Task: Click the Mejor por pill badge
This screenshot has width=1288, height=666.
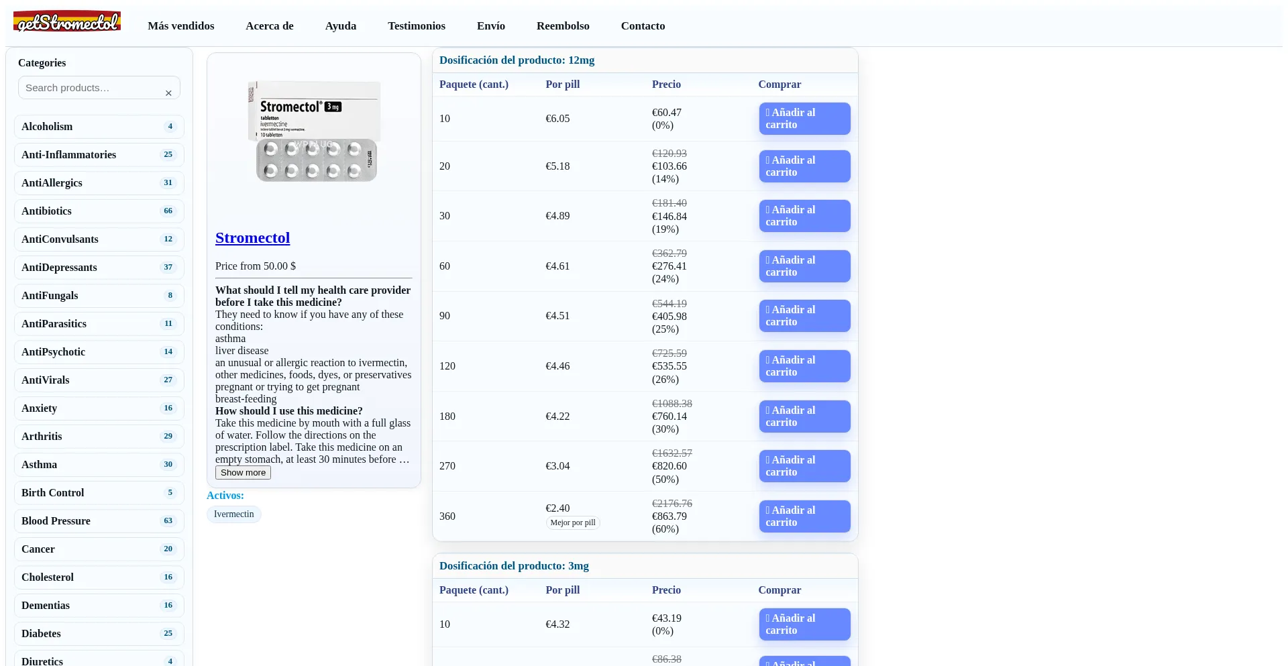Action: (572, 523)
